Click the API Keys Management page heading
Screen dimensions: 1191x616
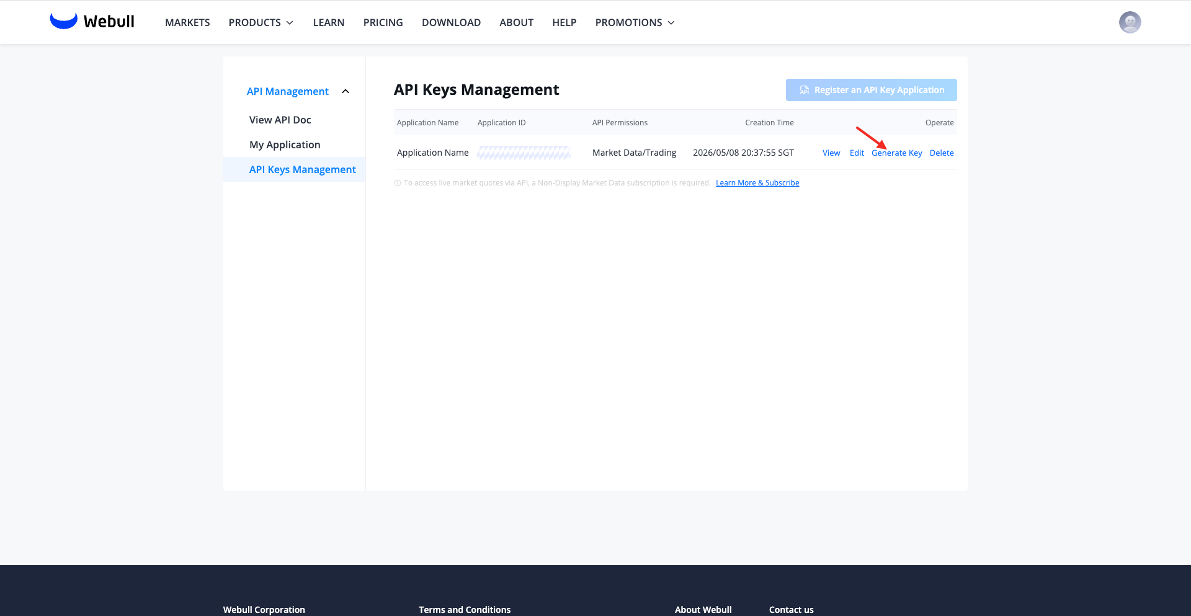click(476, 90)
